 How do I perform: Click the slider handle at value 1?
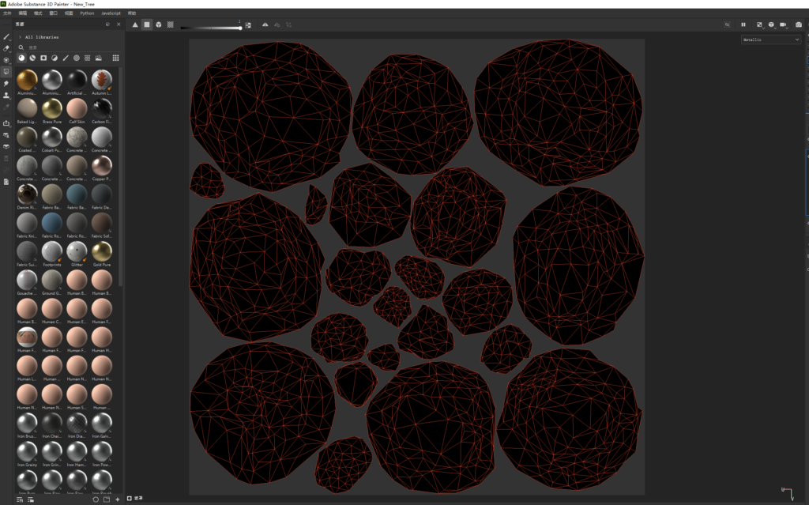click(240, 28)
